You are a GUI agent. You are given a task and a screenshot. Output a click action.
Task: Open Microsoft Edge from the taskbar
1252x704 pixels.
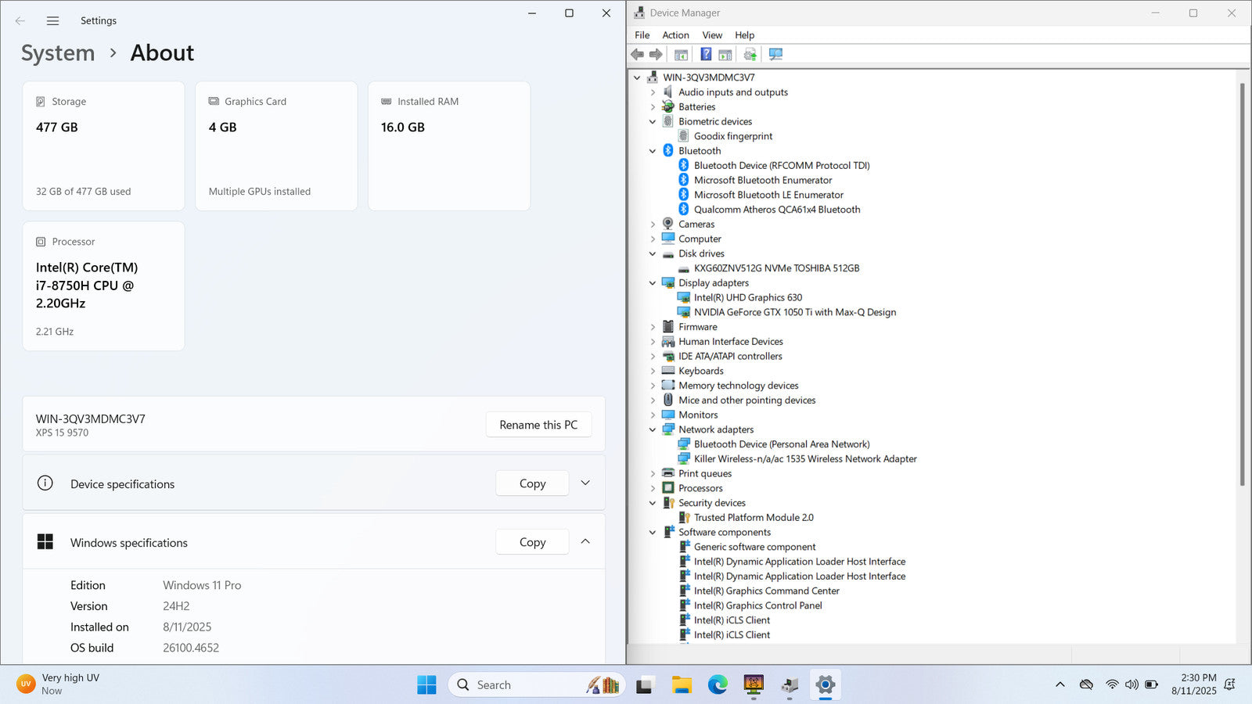(x=717, y=685)
